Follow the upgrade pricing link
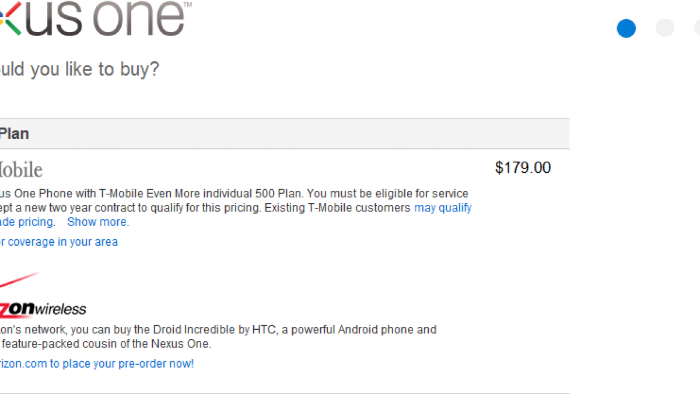 pos(27,222)
